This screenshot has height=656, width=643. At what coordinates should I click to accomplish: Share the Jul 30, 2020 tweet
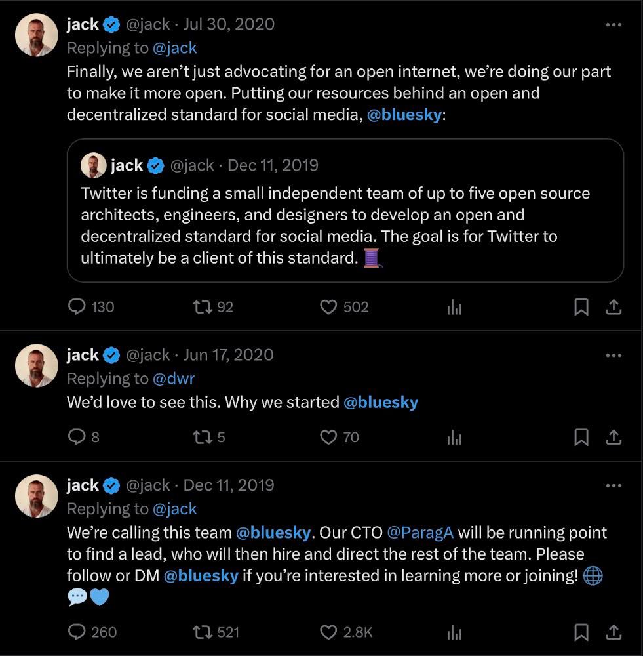(x=614, y=307)
